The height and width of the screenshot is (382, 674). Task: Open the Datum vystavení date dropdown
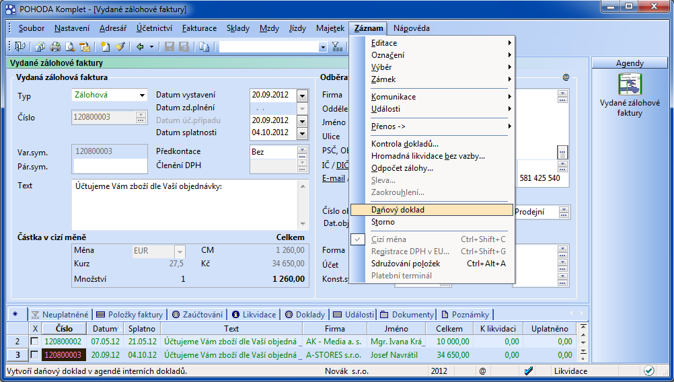click(302, 95)
